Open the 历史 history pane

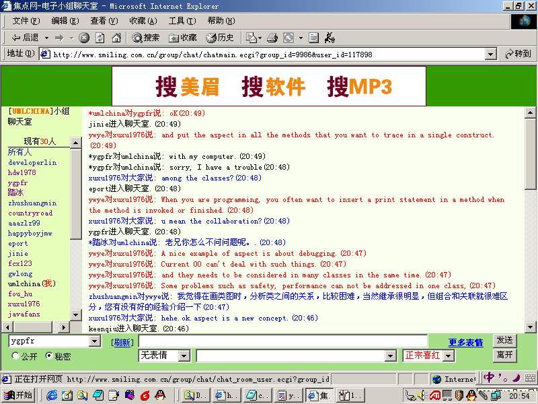click(220, 38)
